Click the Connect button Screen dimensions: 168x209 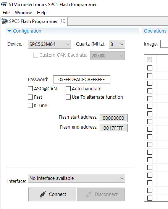(x=52, y=194)
